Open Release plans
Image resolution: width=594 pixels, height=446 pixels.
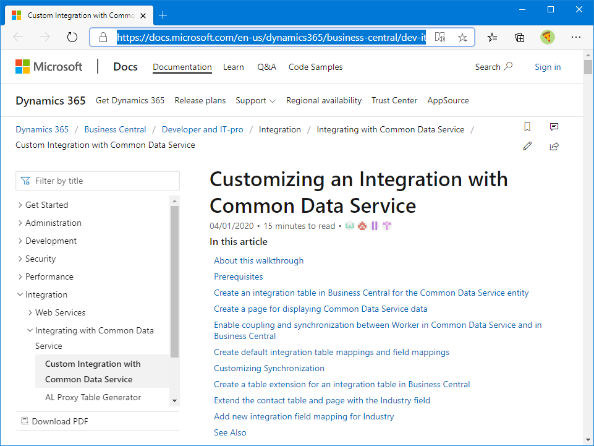(x=200, y=100)
